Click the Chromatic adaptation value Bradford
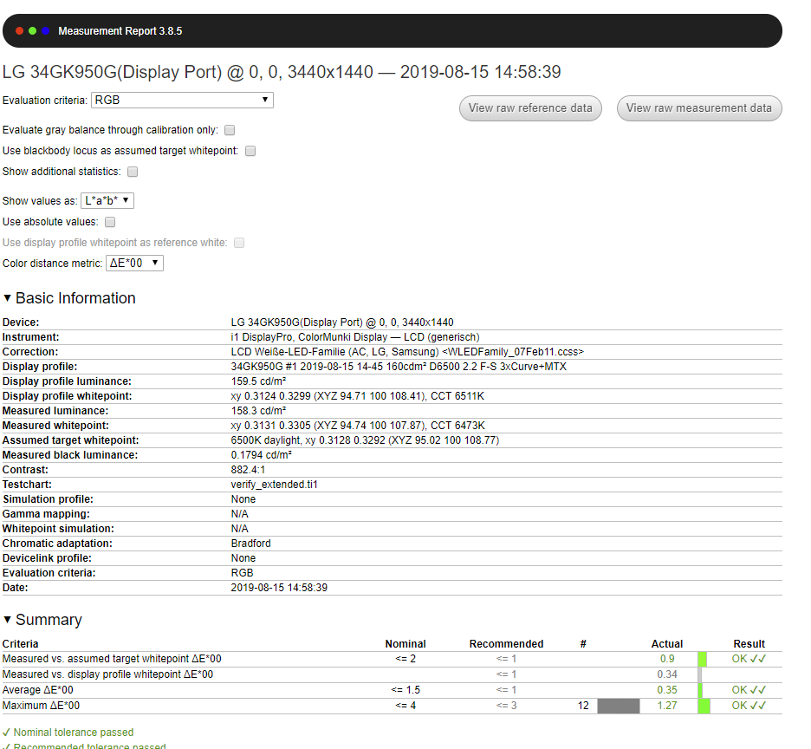 click(251, 544)
